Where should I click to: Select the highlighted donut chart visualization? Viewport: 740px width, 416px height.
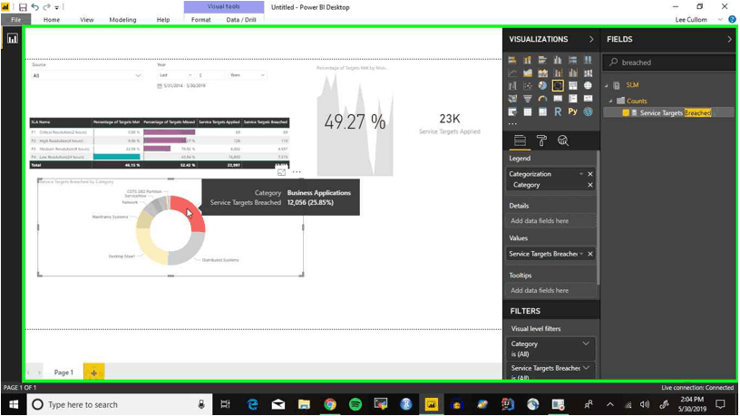click(558, 86)
